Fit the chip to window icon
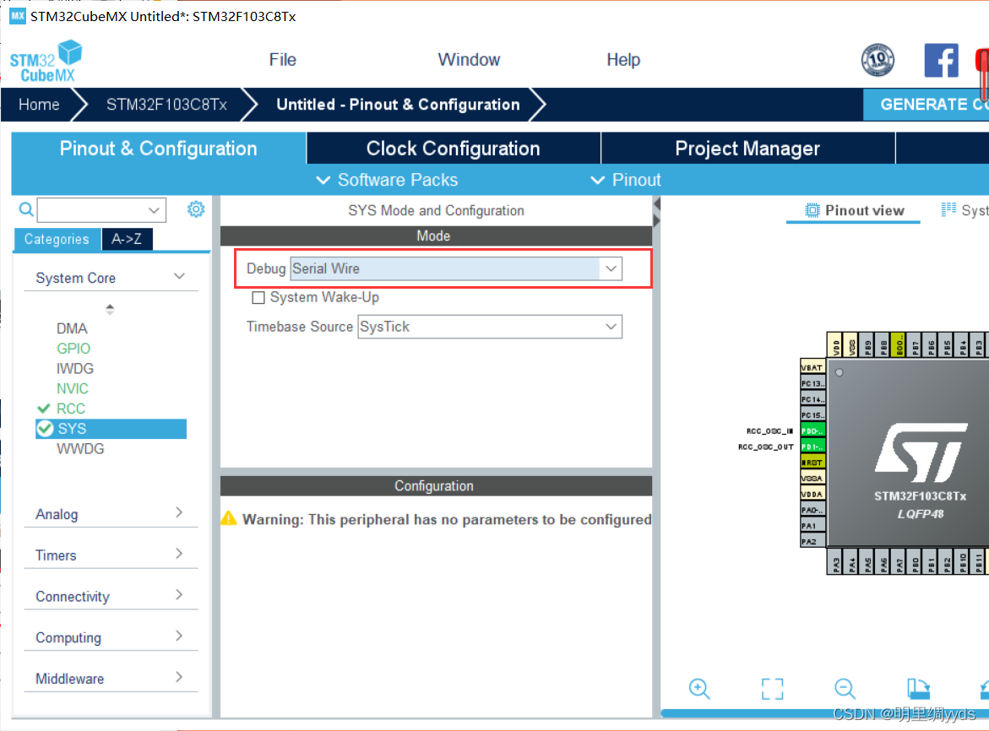 tap(772, 688)
